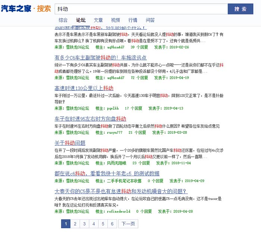Open the 文章 tab
The height and width of the screenshot is (233, 261).
pos(98,20)
